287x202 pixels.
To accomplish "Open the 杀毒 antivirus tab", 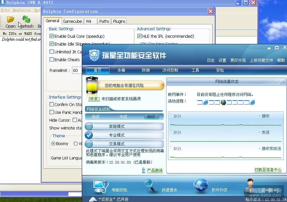I will click(122, 70).
